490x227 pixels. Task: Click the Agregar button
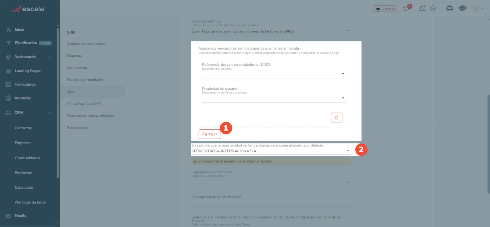click(210, 134)
